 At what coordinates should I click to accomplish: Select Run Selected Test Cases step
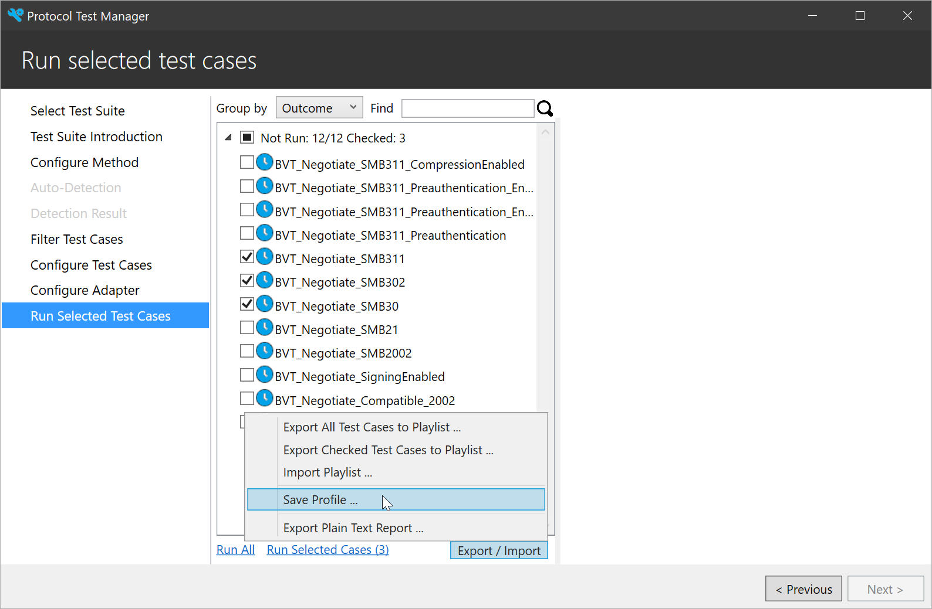[x=106, y=315]
